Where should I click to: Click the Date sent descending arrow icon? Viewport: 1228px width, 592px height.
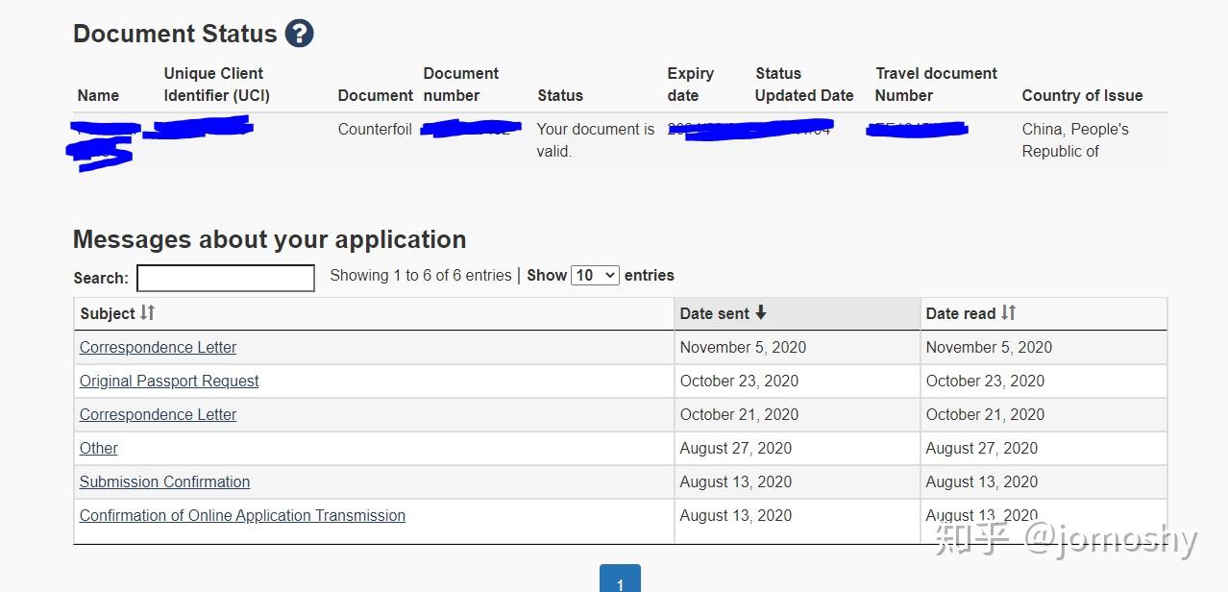point(761,313)
